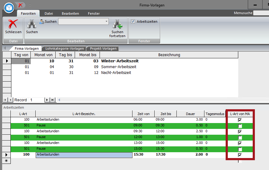Uncheck L-Art von MA for 09:30 row
The width and height of the screenshot is (269, 170).
coord(240,132)
